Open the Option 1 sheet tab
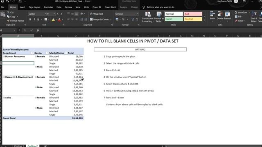This screenshot has width=262, height=147. (x=19, y=146)
